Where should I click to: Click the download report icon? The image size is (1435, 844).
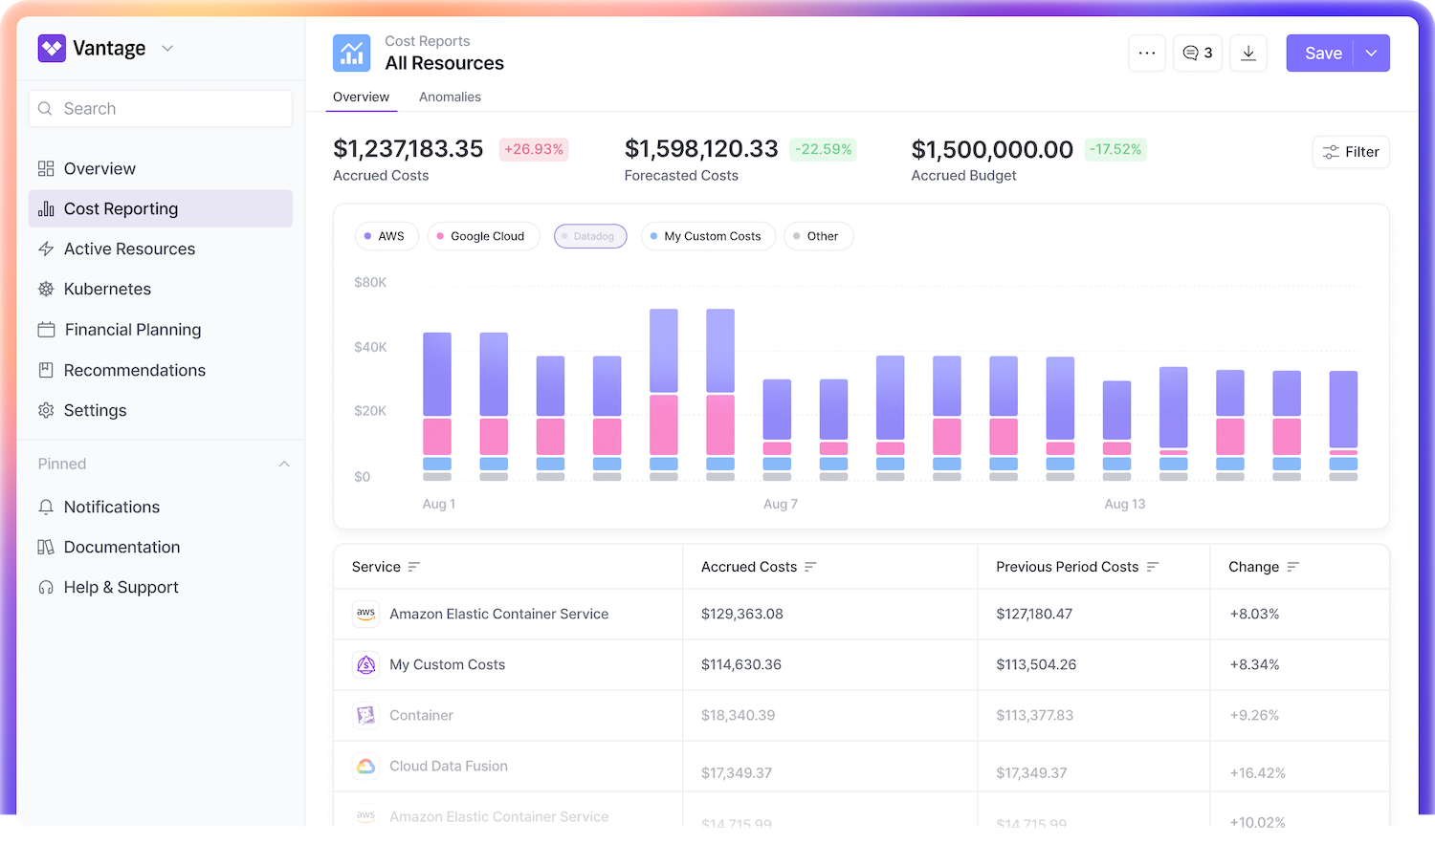click(x=1248, y=54)
